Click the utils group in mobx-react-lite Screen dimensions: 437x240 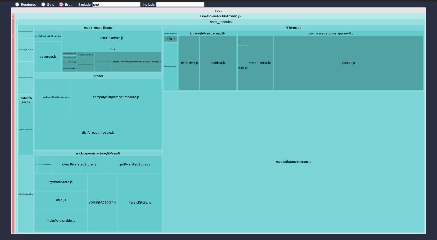point(112,49)
